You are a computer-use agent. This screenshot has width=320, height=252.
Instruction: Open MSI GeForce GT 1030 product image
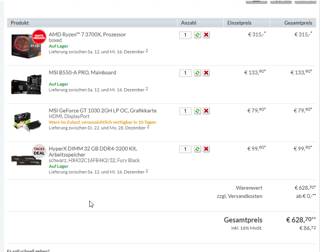coord(26,122)
